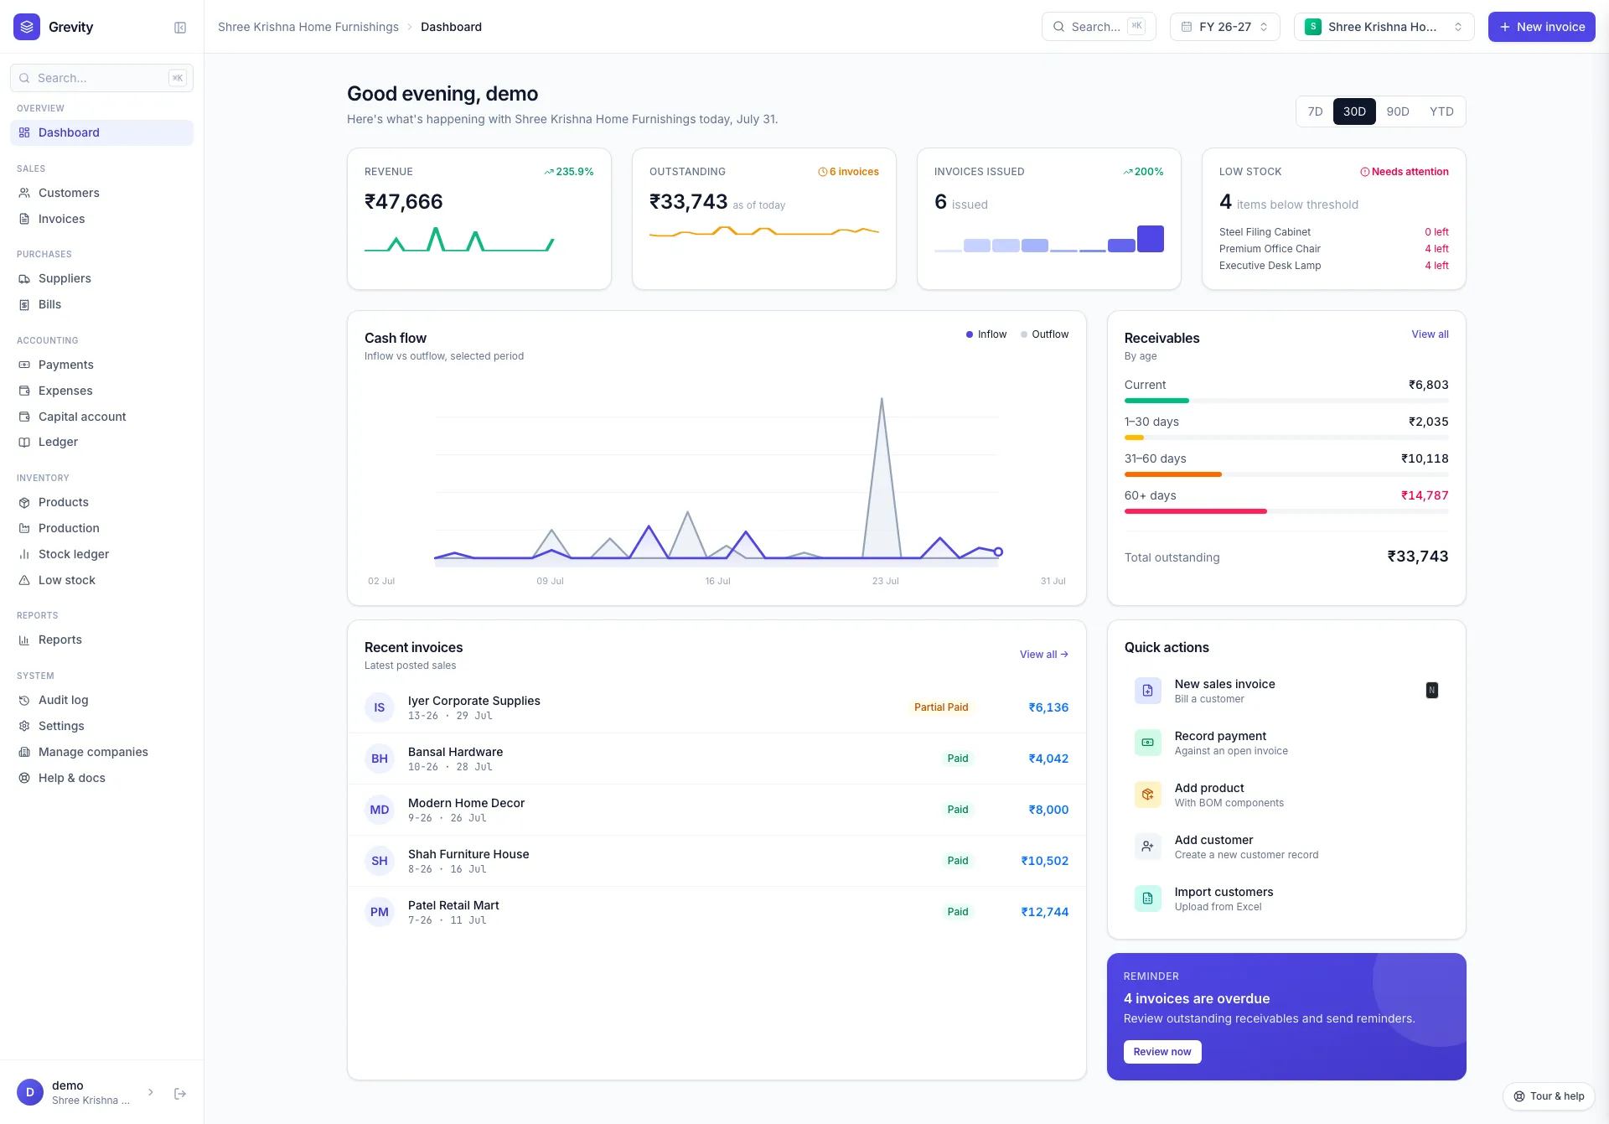Open Reports in the sidebar menu

click(101, 640)
